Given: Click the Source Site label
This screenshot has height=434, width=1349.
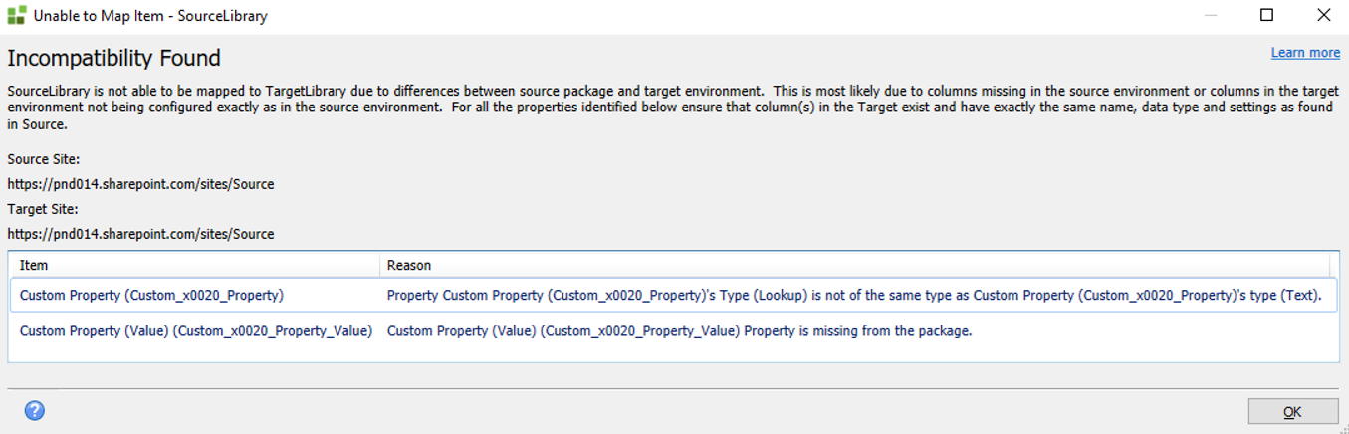Looking at the screenshot, I should 43,159.
